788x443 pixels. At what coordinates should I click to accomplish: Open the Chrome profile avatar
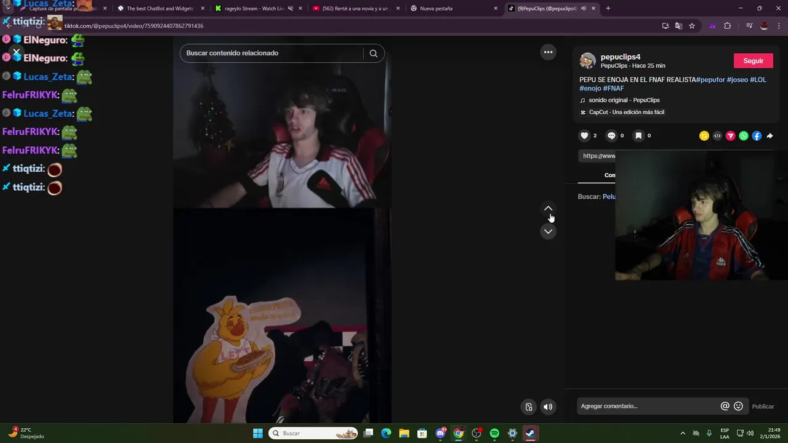tap(764, 26)
